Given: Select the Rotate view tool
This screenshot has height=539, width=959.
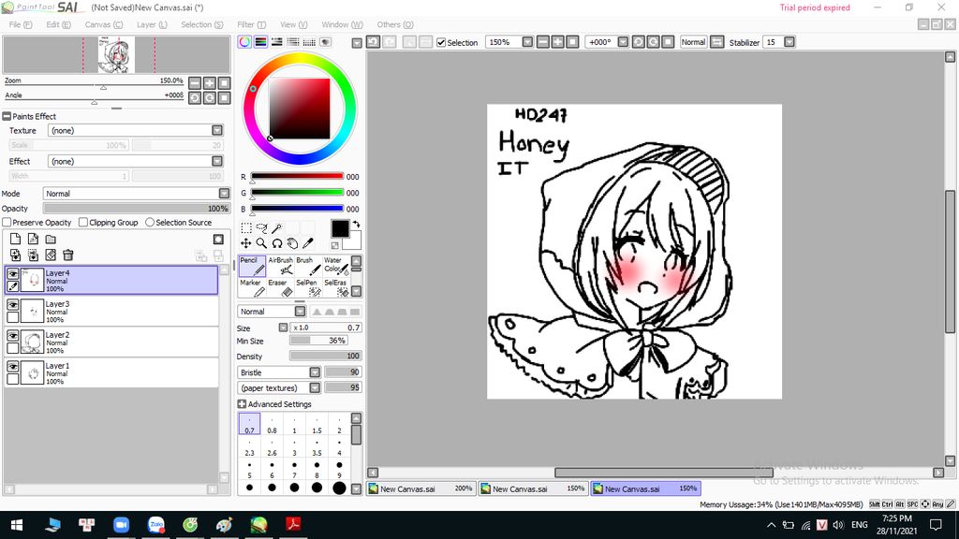Looking at the screenshot, I should point(277,243).
